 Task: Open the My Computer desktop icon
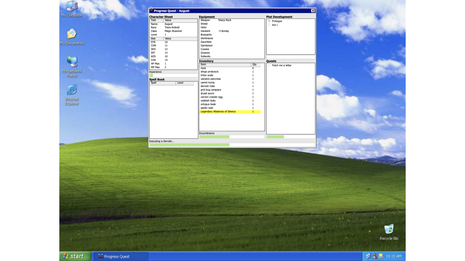(x=72, y=9)
